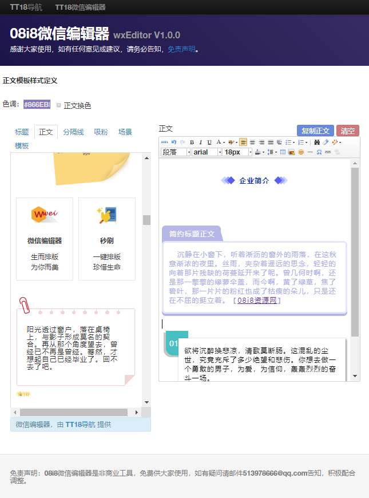369x498 pixels.
Task: Expand the highlight color dropdown arrow
Action: point(237,143)
